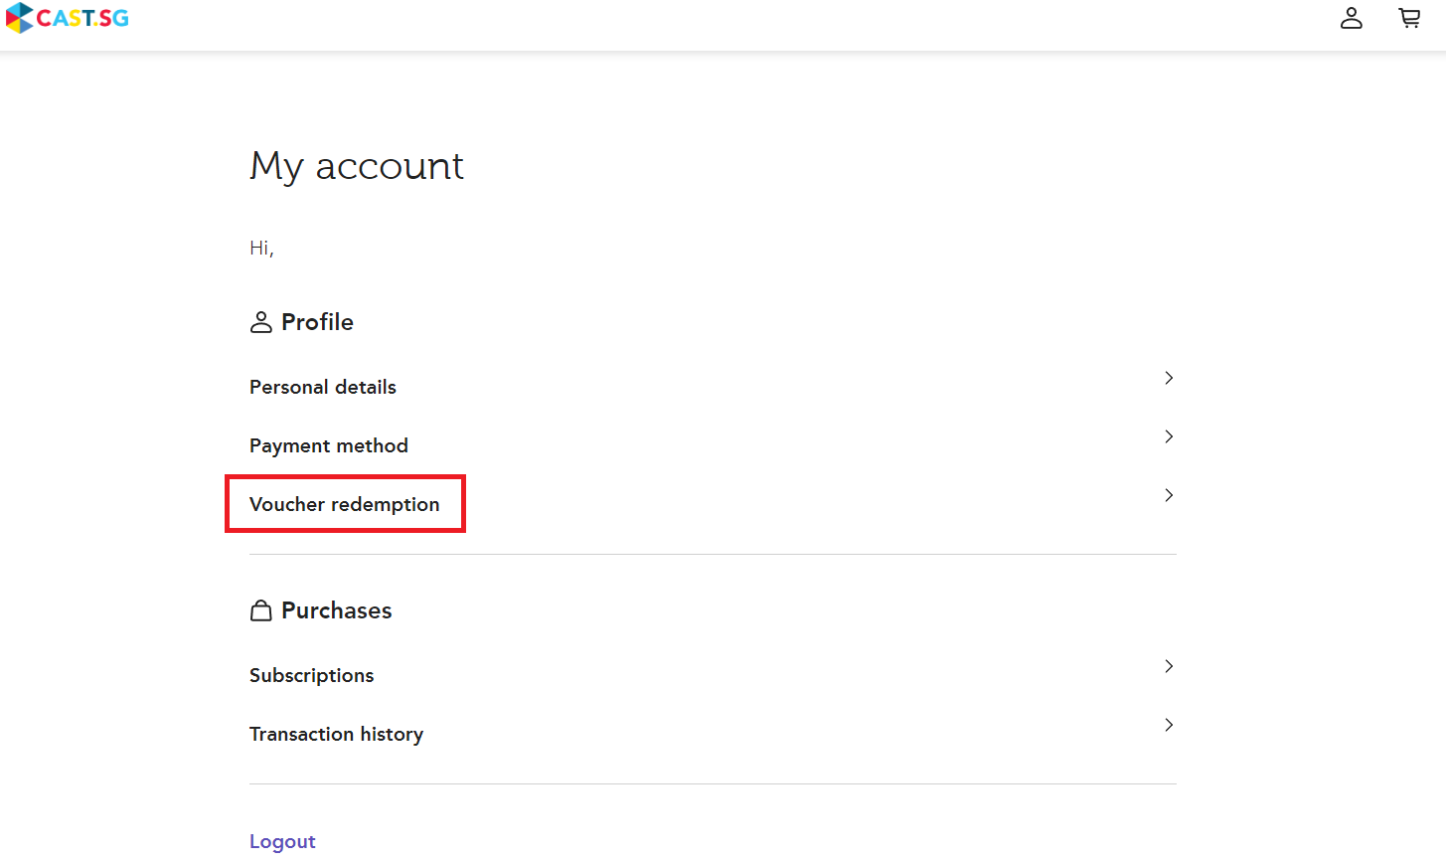
Task: View the Transaction history label
Action: coord(336,734)
